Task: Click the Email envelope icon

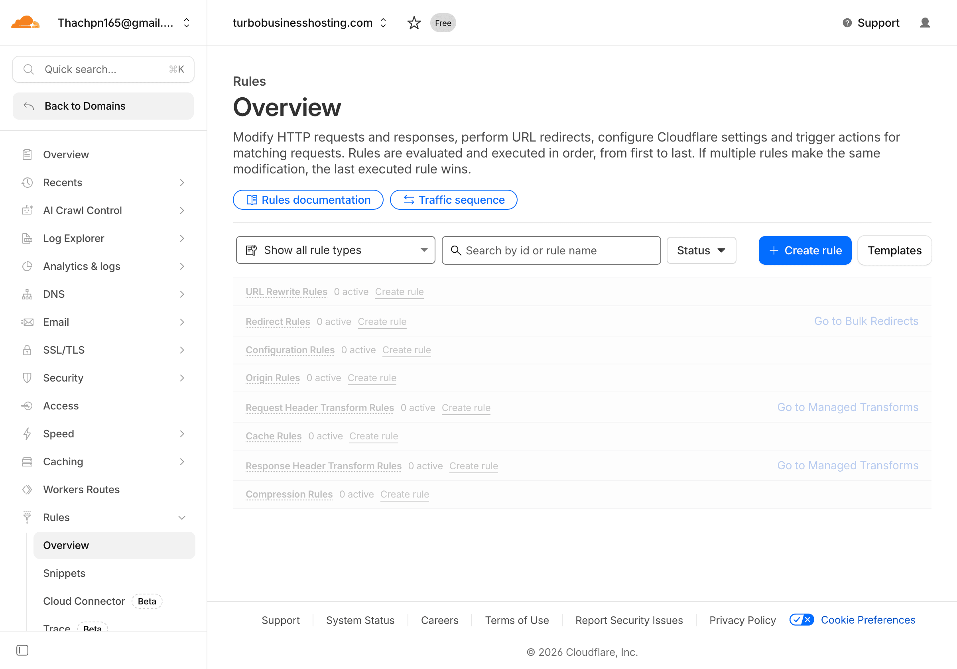Action: pyautogui.click(x=27, y=322)
